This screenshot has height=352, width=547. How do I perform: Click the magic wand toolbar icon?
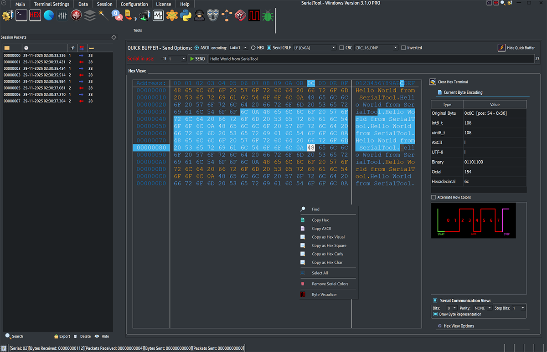coord(103,15)
